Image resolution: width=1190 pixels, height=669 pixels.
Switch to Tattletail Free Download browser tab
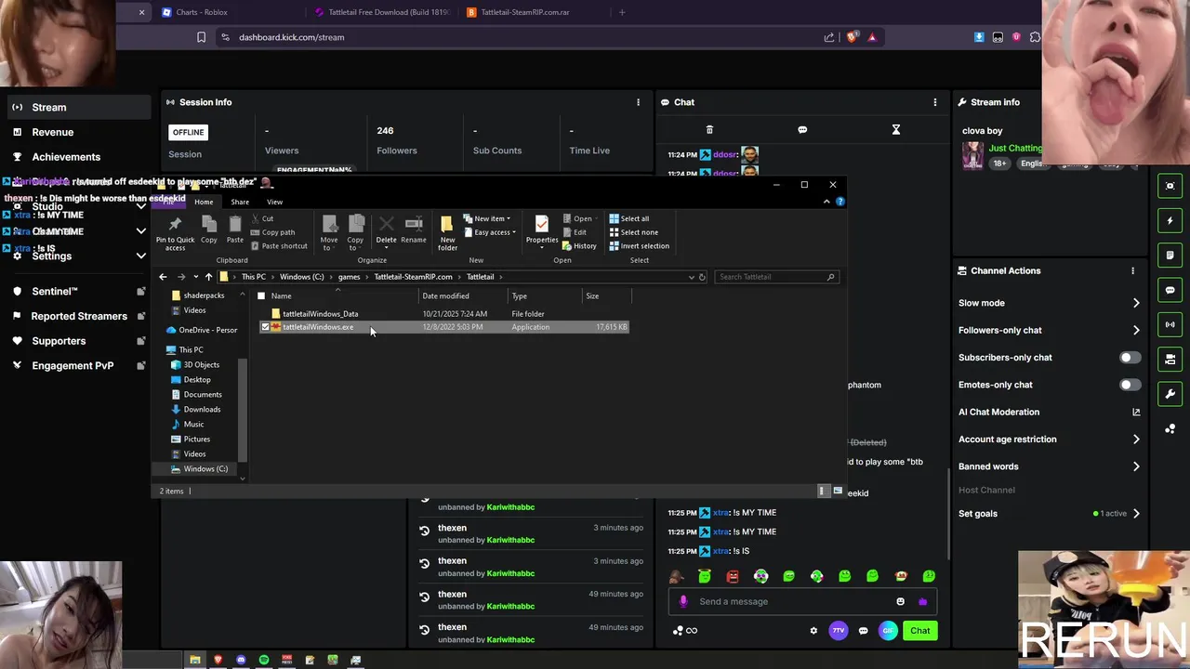coord(383,12)
